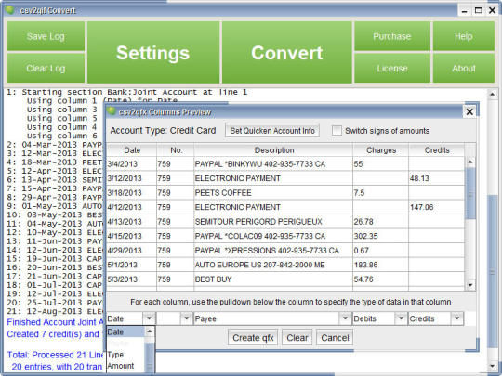502x376 pixels.
Task: Click the Create qfx button
Action: click(x=253, y=338)
